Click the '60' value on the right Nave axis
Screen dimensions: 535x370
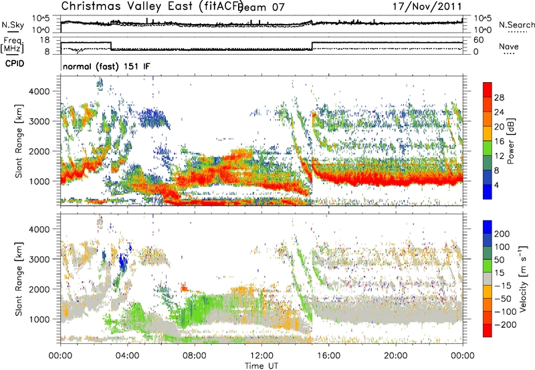click(x=479, y=40)
